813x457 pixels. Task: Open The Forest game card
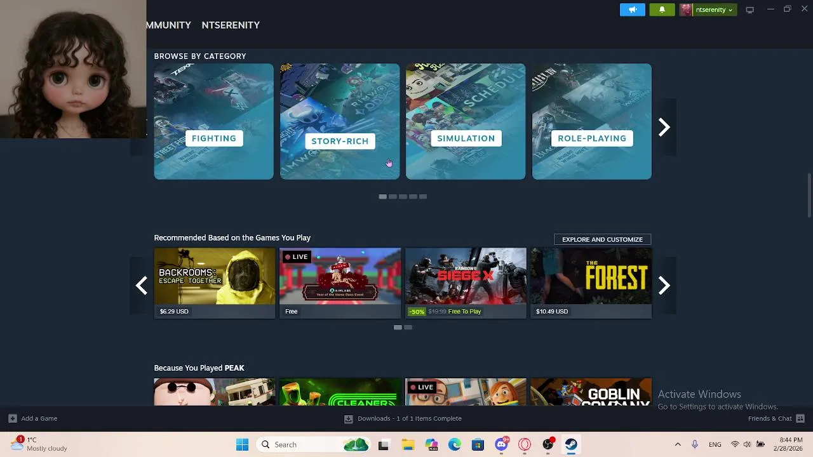point(591,283)
